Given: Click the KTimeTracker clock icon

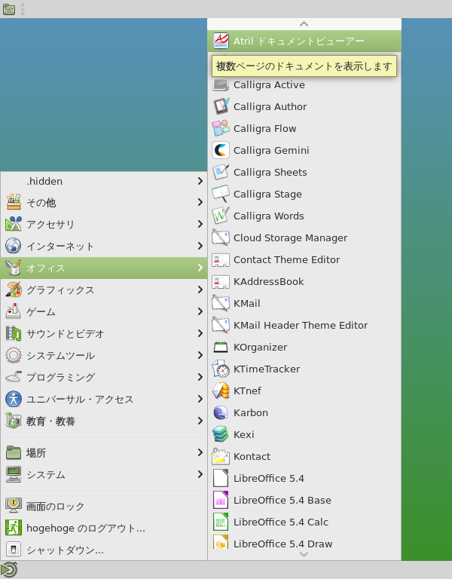Looking at the screenshot, I should point(221,369).
